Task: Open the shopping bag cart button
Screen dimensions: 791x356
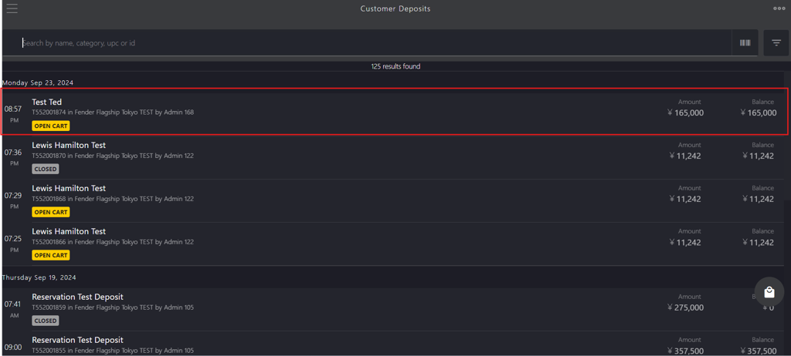Action: pos(769,292)
